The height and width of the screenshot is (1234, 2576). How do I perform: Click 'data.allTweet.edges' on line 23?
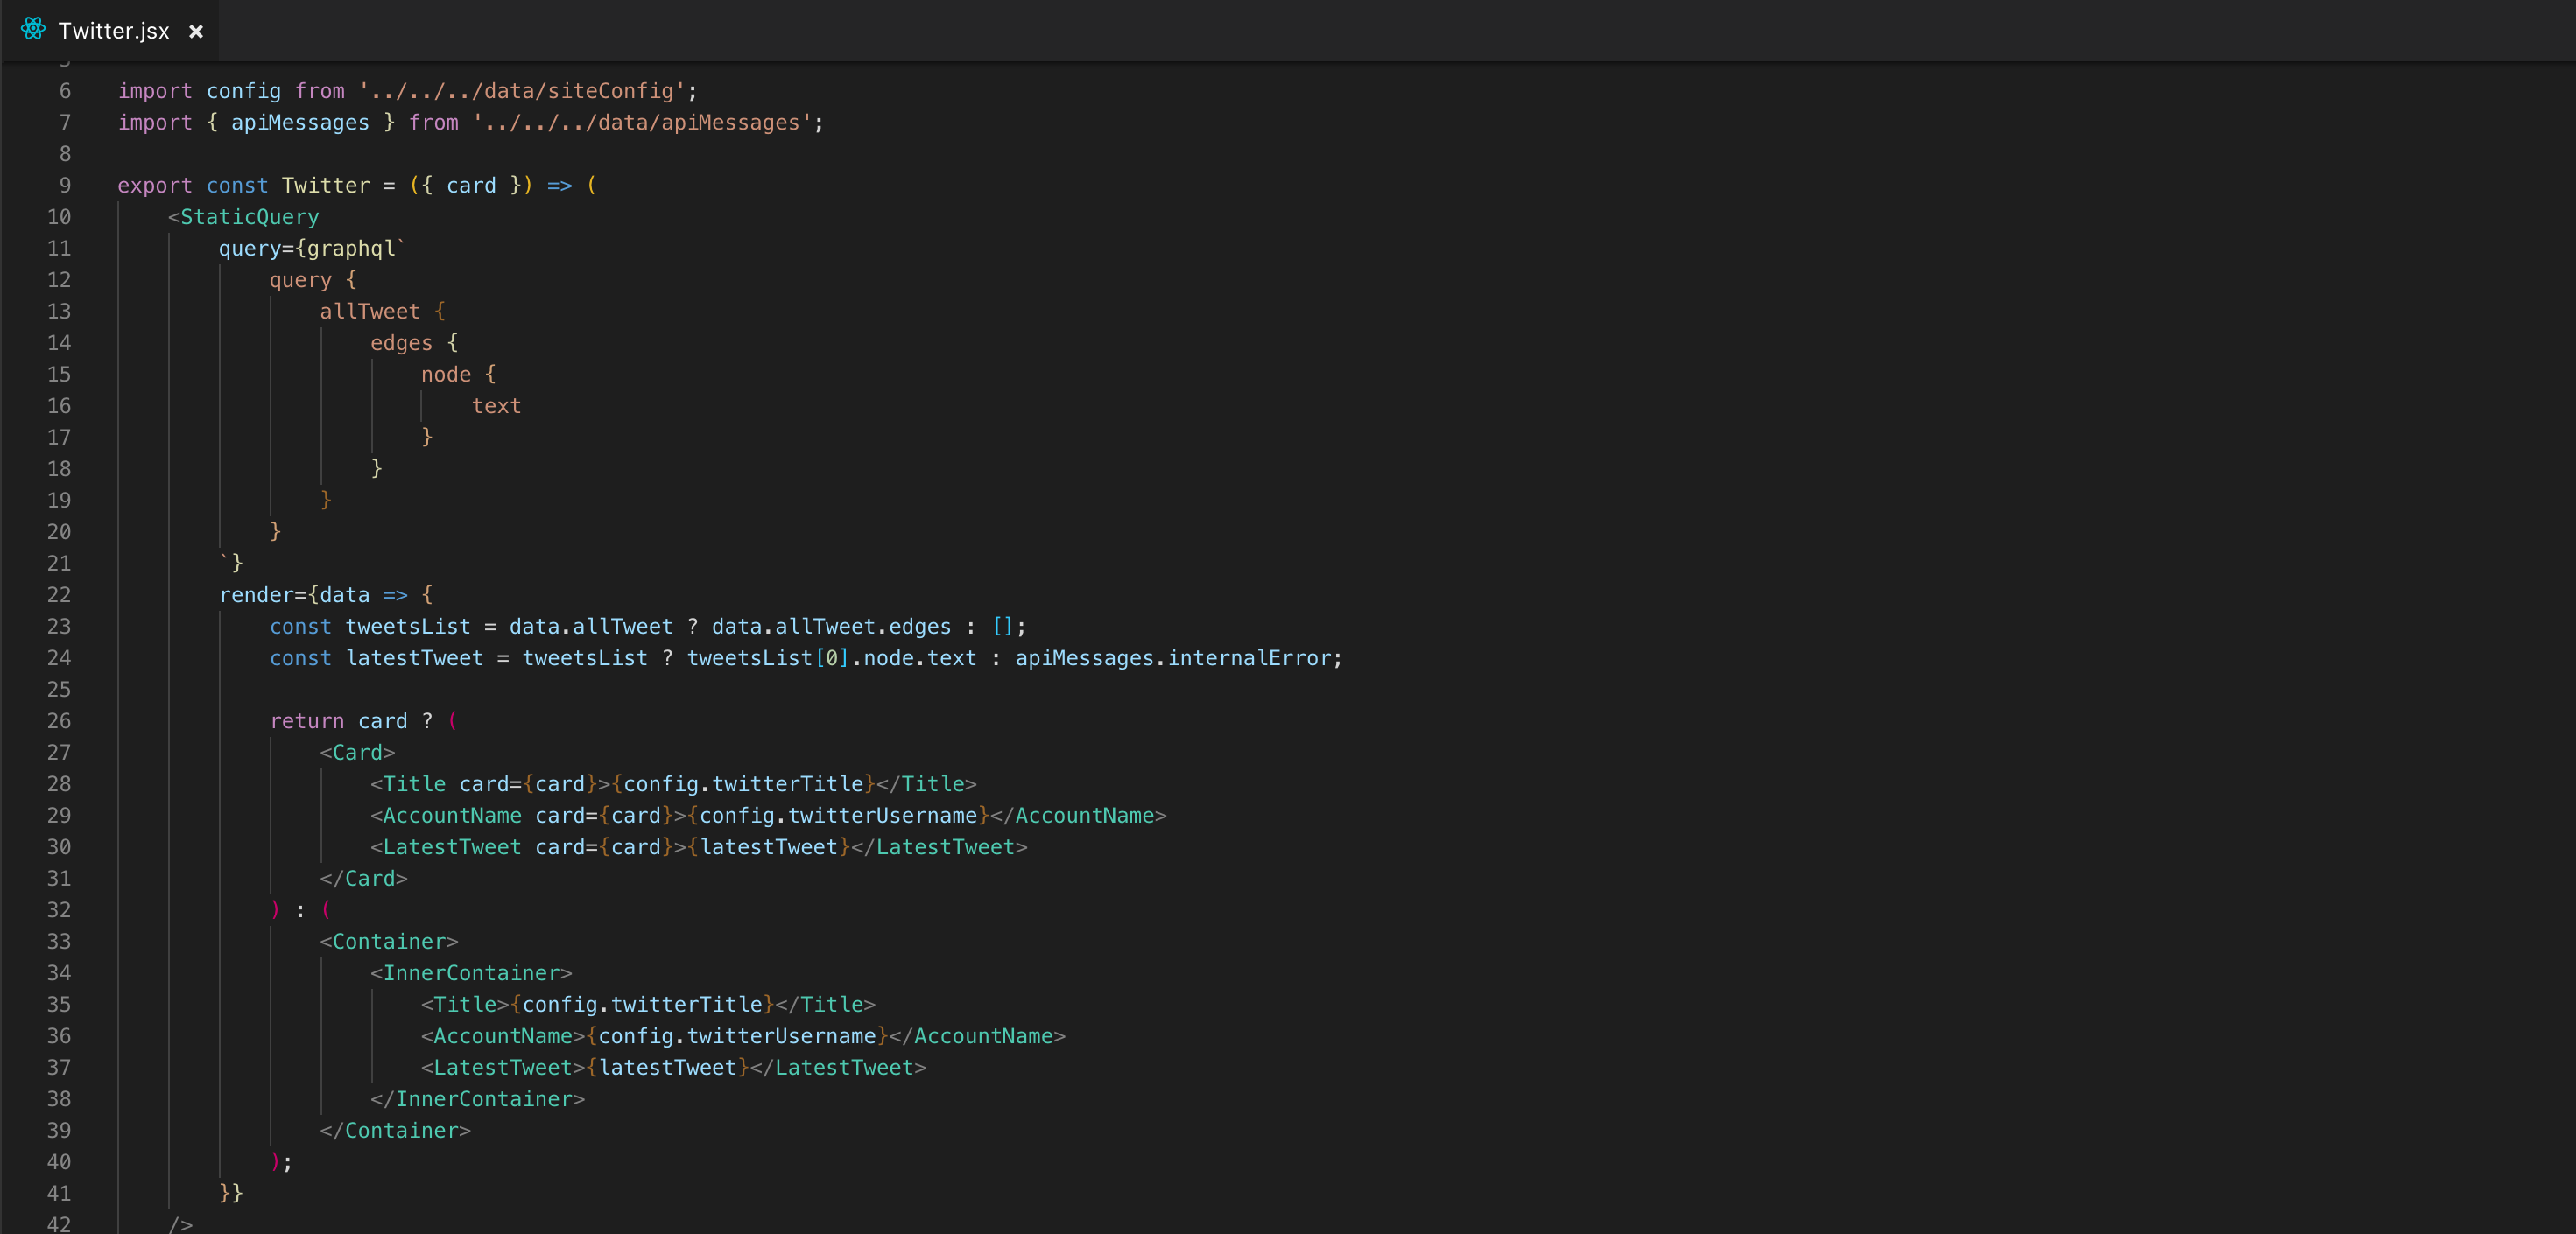(x=831, y=627)
